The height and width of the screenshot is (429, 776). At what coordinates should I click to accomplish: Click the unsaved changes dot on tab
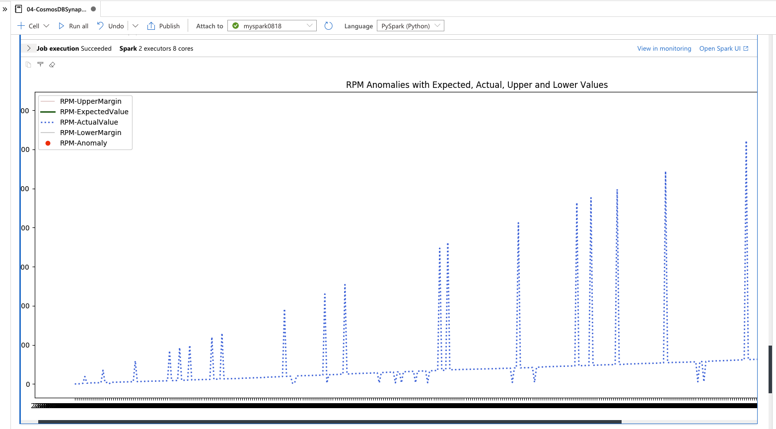pos(93,9)
